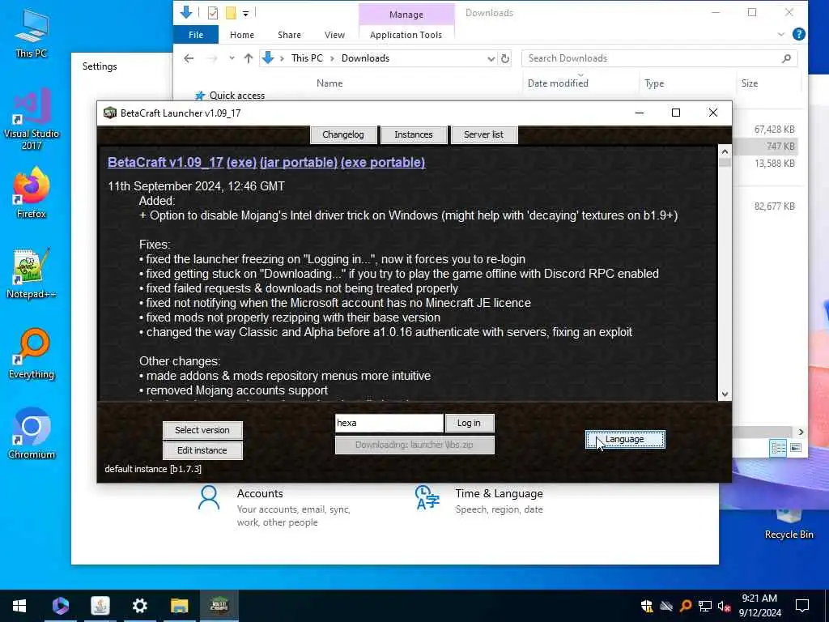
Task: Open the Server list tab
Action: pos(483,134)
